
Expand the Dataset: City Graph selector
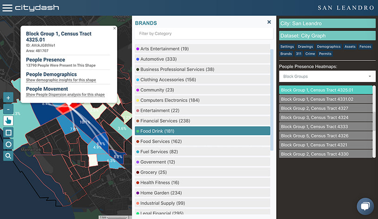tap(327, 35)
